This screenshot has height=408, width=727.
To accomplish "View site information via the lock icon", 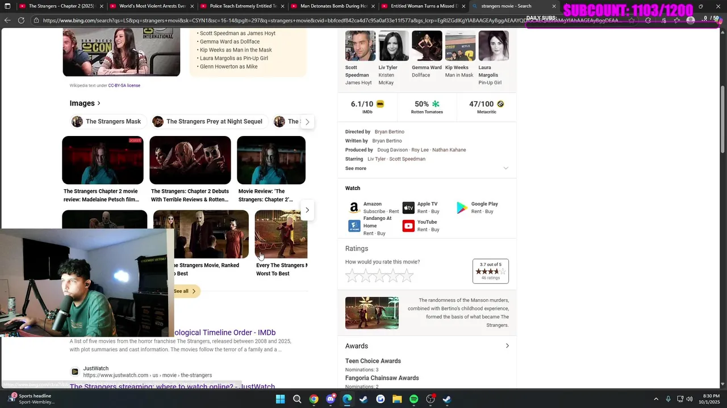I will click(x=36, y=20).
